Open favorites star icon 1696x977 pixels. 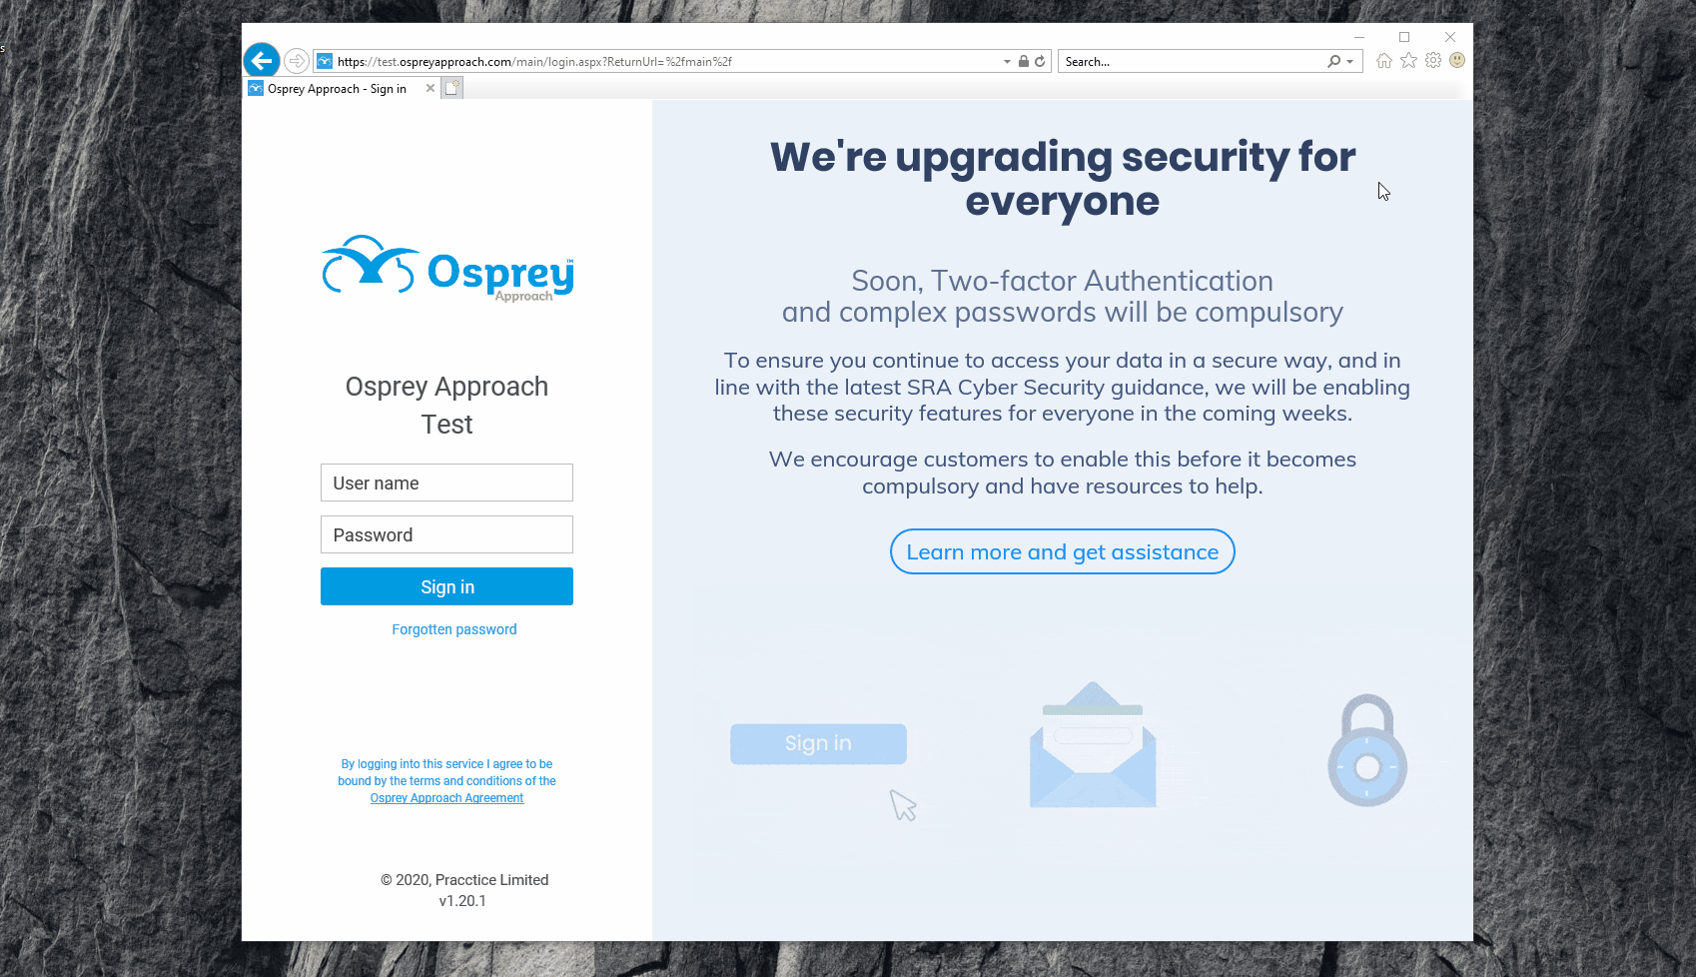pyautogui.click(x=1408, y=61)
